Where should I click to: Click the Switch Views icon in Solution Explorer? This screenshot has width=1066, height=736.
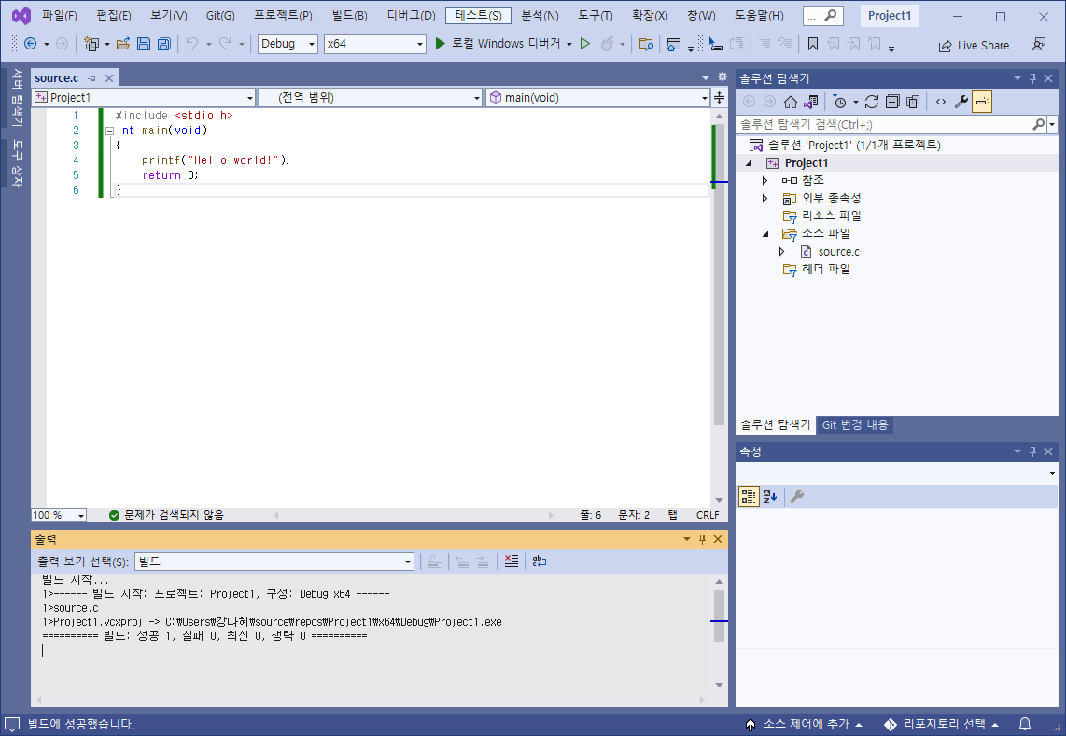(810, 102)
